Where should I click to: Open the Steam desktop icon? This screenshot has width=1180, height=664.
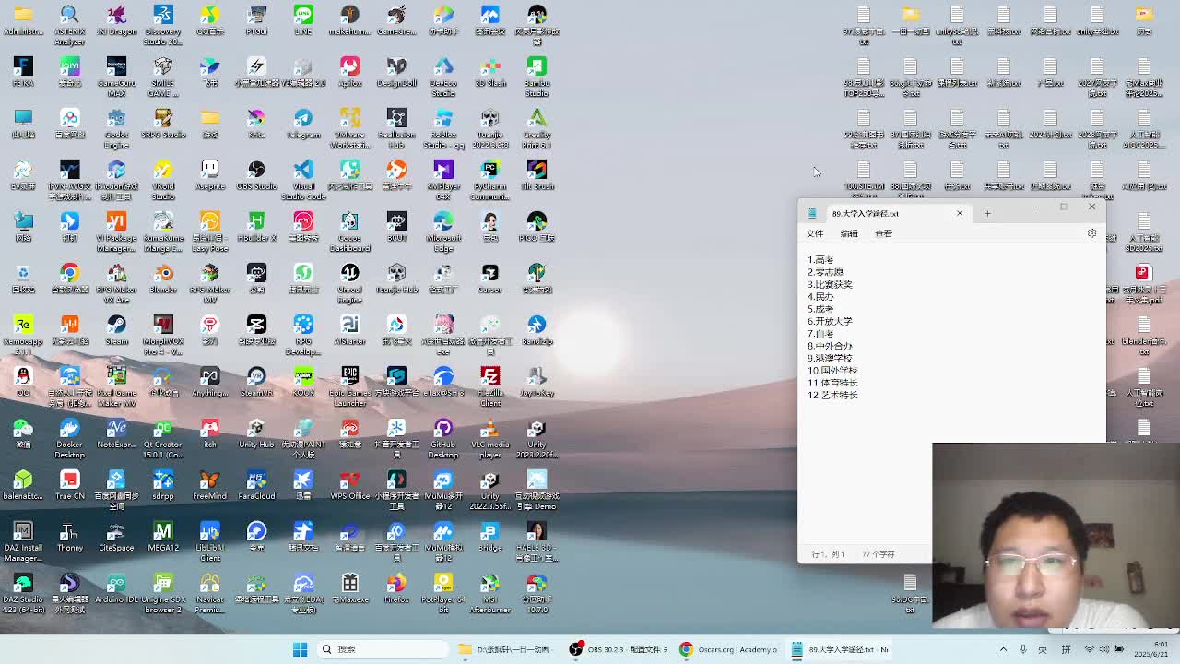click(x=116, y=326)
